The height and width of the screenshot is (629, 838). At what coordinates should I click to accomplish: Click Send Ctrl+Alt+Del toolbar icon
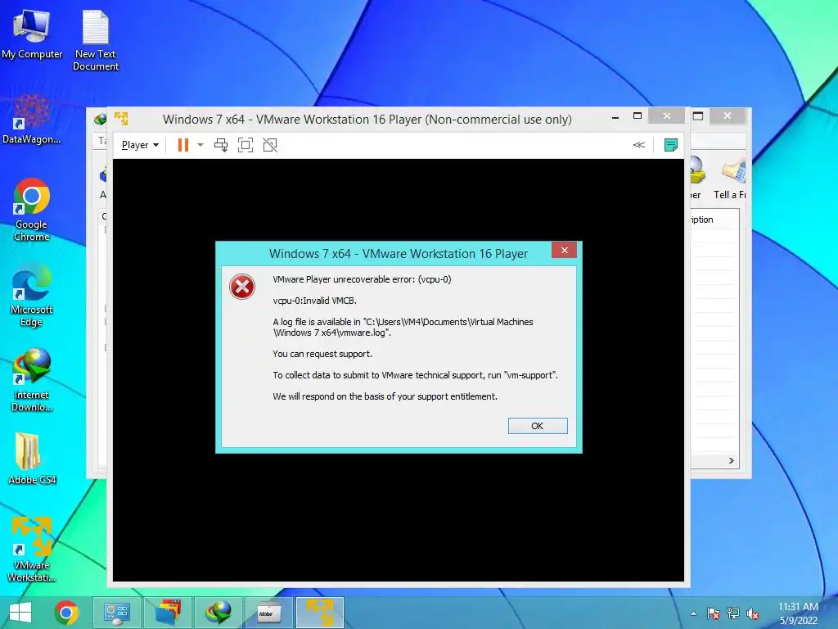click(x=221, y=145)
